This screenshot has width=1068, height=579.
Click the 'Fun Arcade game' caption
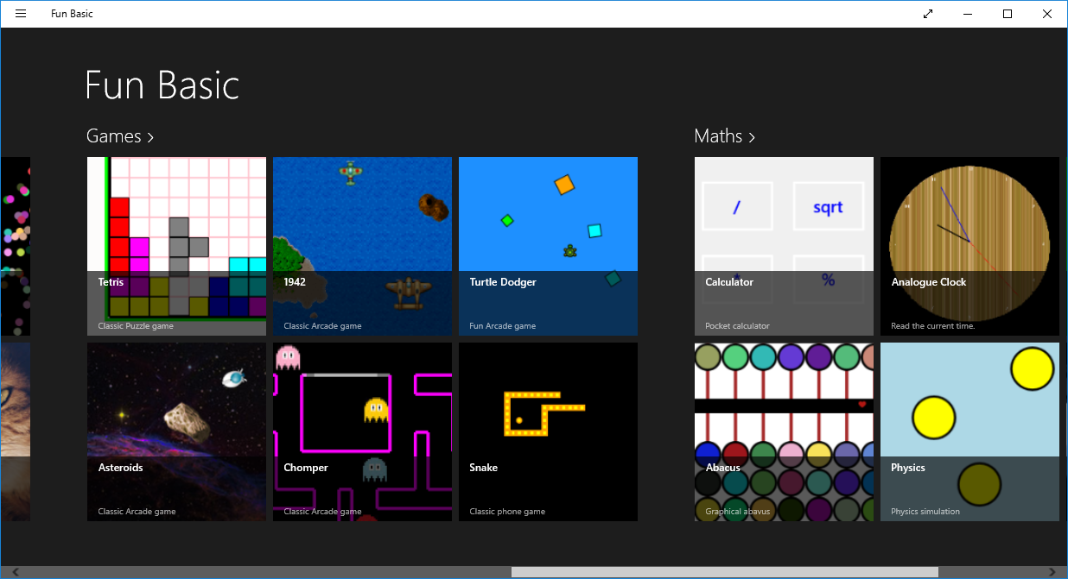[503, 326]
